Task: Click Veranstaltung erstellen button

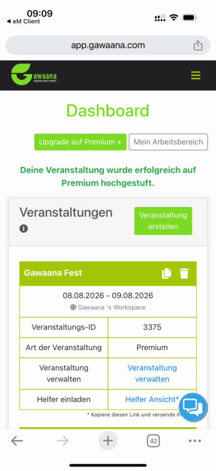Action: [x=163, y=221]
